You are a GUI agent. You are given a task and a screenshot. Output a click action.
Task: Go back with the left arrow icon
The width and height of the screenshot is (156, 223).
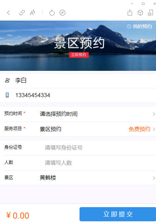point(8,13)
